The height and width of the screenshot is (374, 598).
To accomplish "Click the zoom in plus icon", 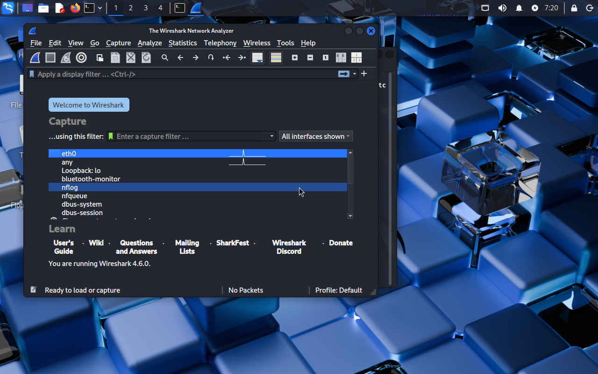I will click(295, 58).
